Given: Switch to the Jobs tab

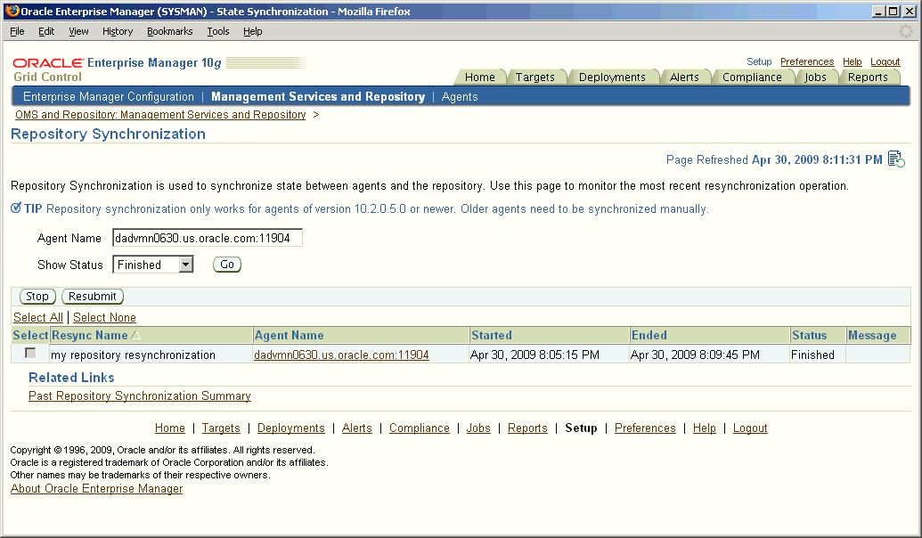Looking at the screenshot, I should (816, 77).
